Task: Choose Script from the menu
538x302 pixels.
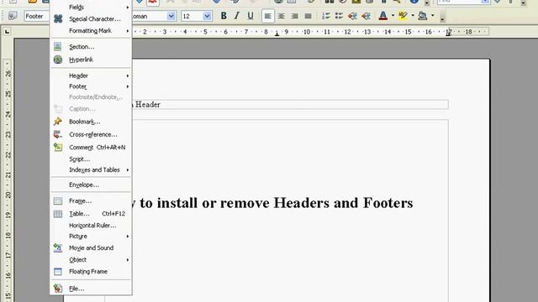Action: (91, 159)
